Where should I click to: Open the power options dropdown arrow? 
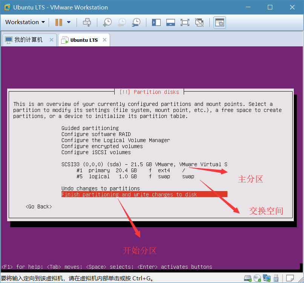[x=69, y=22]
